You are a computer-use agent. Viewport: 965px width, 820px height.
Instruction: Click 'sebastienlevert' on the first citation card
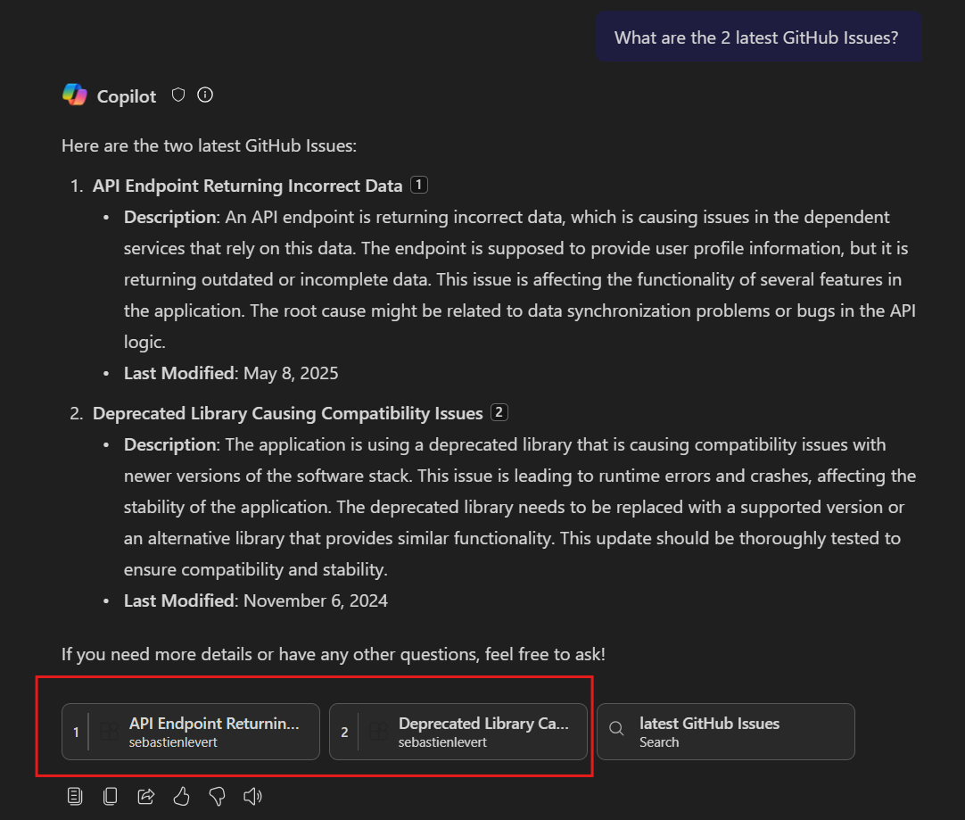point(176,741)
